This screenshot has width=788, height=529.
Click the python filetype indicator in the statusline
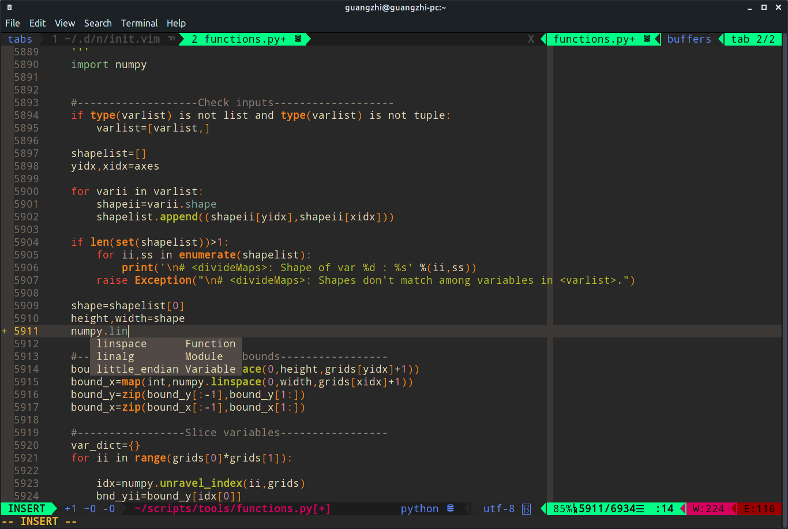pyautogui.click(x=419, y=508)
